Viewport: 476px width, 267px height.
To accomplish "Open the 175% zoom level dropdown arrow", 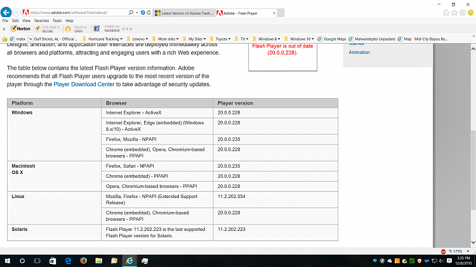I will [x=468, y=251].
